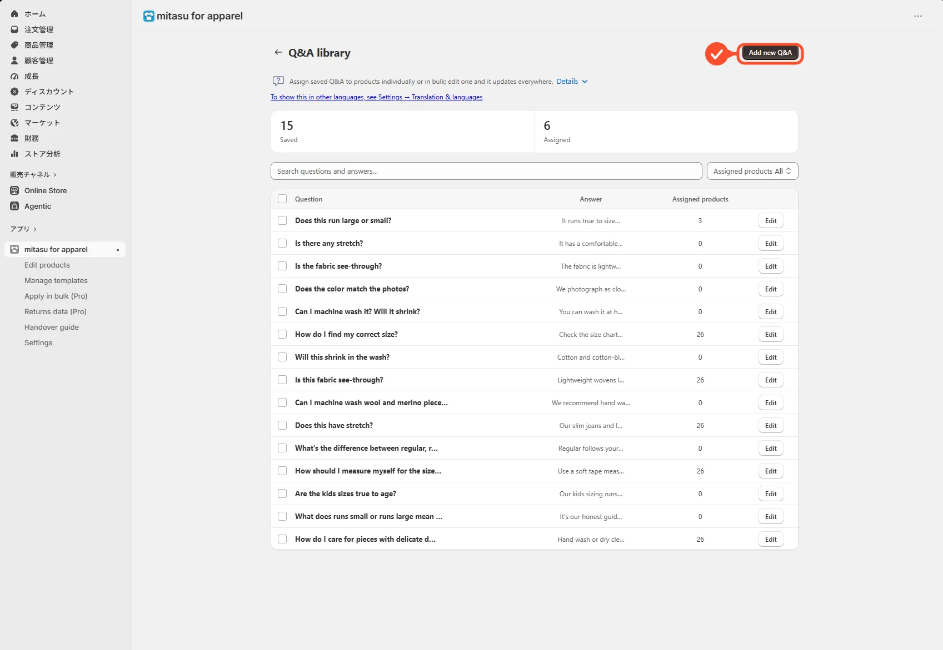Click the Answer column header
The width and height of the screenshot is (943, 650).
tap(591, 199)
